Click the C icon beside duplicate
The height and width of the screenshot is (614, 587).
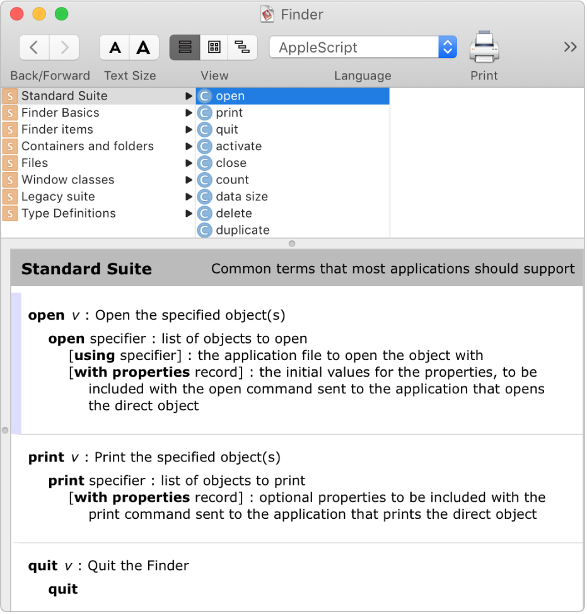coord(204,230)
